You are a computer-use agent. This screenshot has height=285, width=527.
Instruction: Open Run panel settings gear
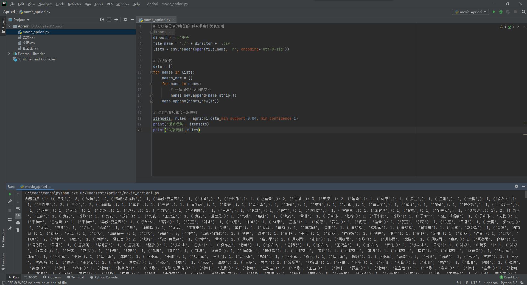516,186
